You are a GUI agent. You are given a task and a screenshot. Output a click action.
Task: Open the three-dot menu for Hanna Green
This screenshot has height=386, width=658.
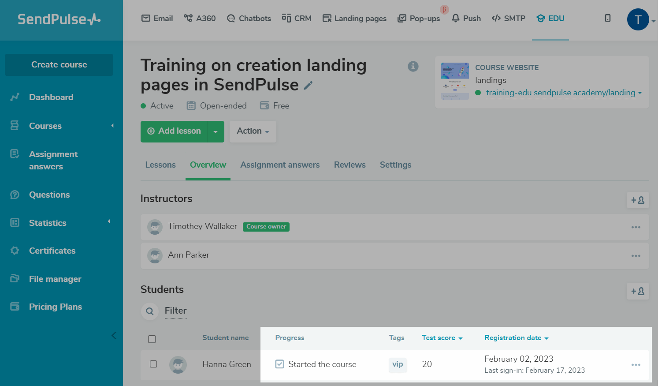click(636, 365)
